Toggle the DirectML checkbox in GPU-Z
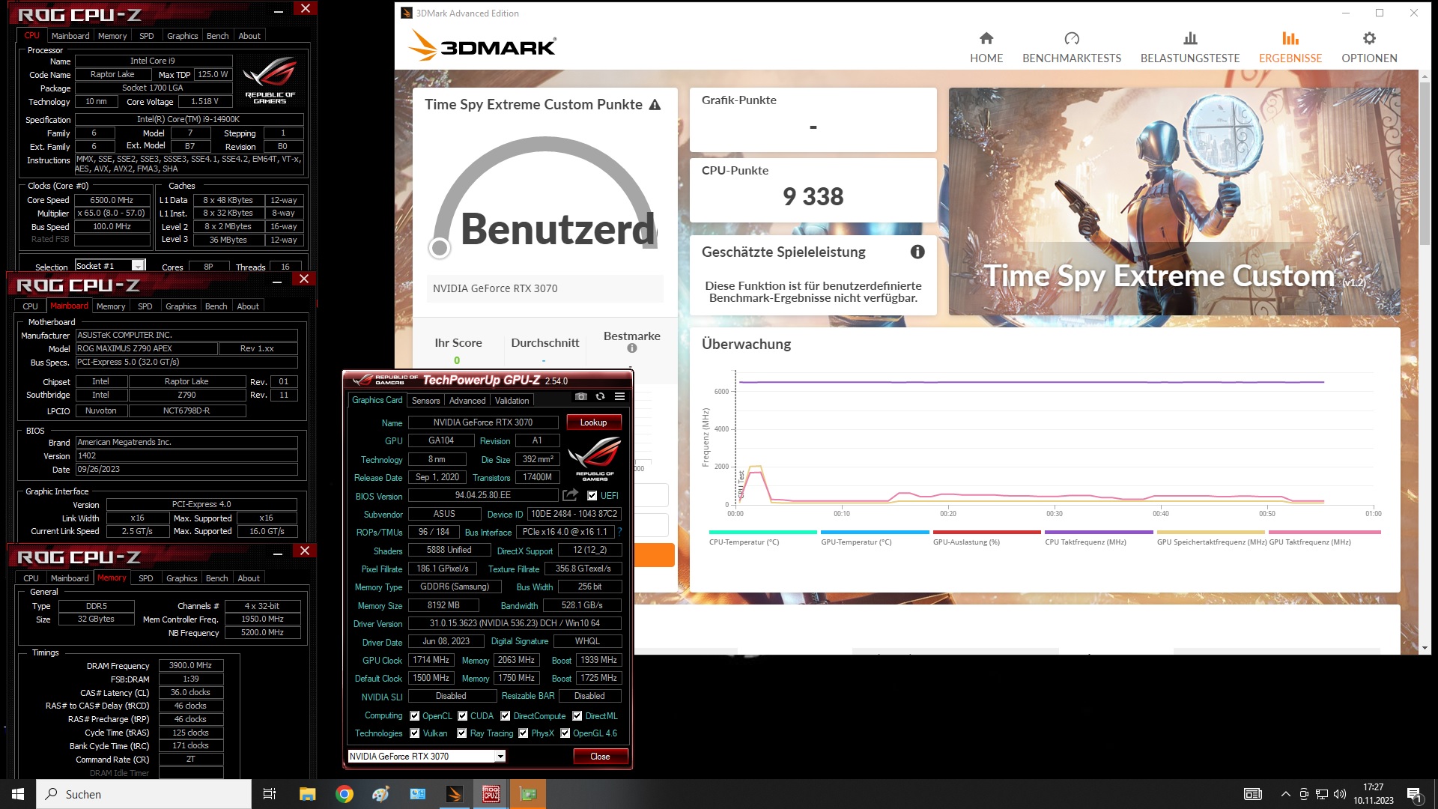The width and height of the screenshot is (1438, 809). point(577,716)
